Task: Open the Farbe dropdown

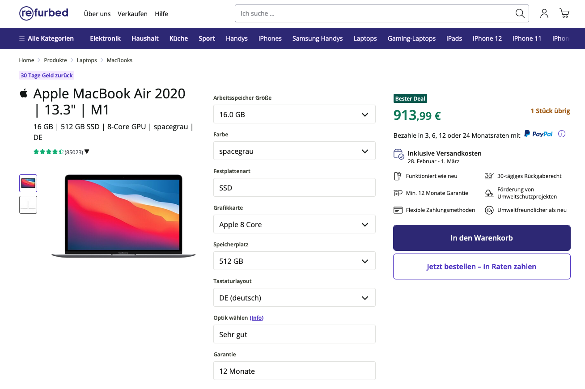Action: 294,151
